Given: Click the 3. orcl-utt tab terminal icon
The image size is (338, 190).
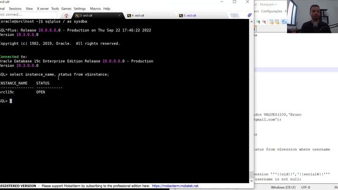Looking at the screenshot, I should click(77, 15).
